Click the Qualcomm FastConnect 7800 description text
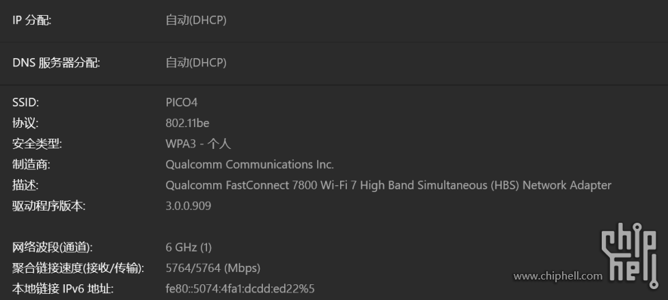Viewport: 668px width, 300px height. click(x=388, y=185)
